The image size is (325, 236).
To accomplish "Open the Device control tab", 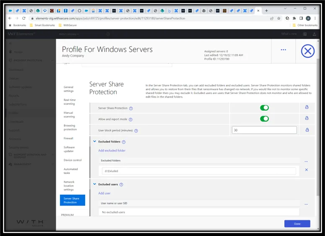I will (x=72, y=160).
